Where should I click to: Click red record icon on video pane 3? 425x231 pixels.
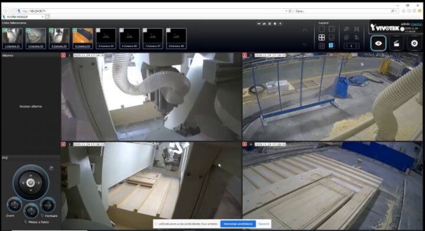tap(63, 144)
